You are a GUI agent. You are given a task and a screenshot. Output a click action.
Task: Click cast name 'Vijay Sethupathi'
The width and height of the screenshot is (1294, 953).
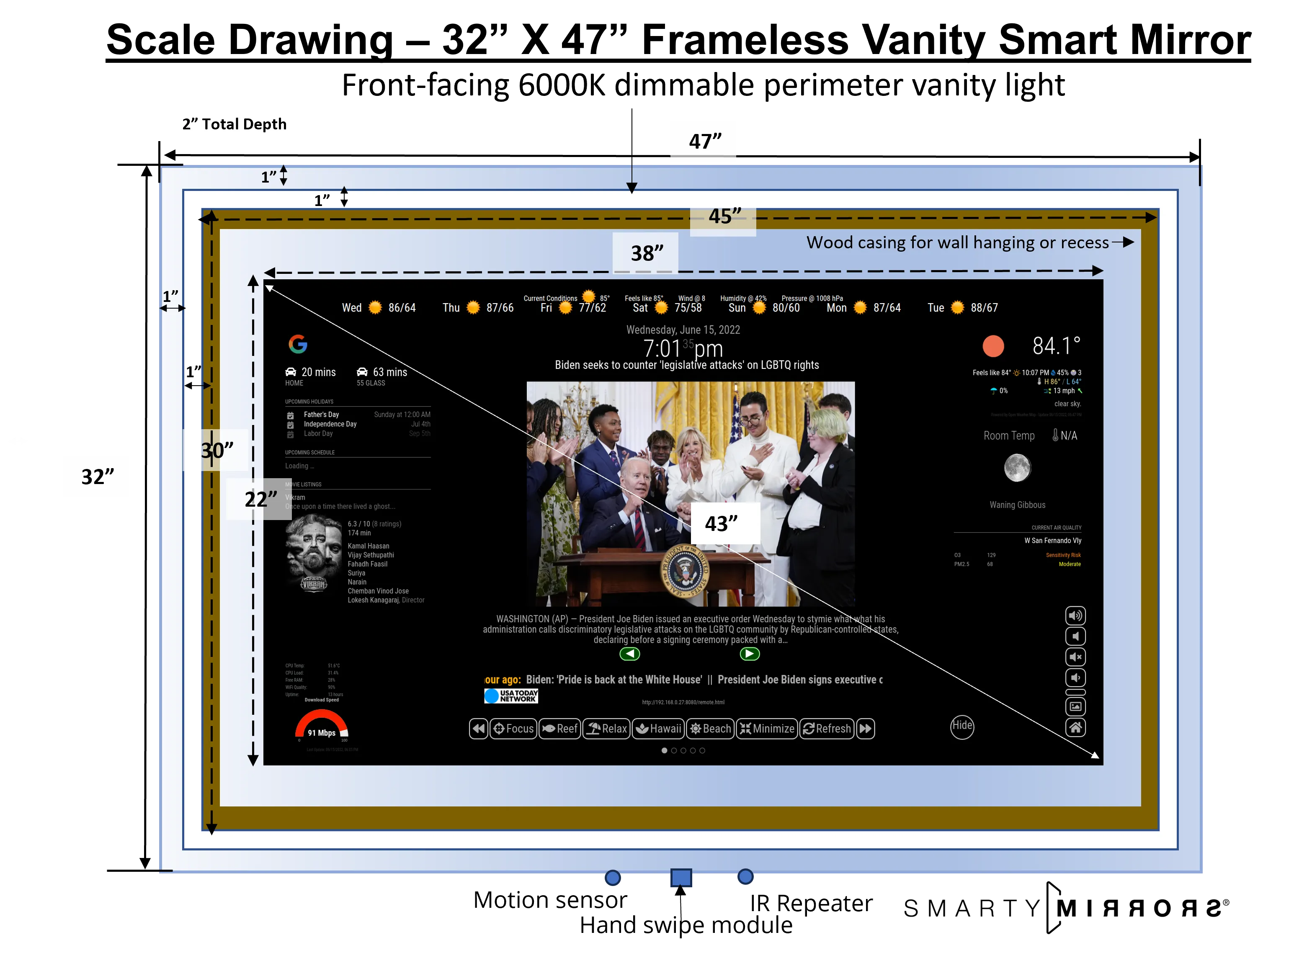pos(371,555)
